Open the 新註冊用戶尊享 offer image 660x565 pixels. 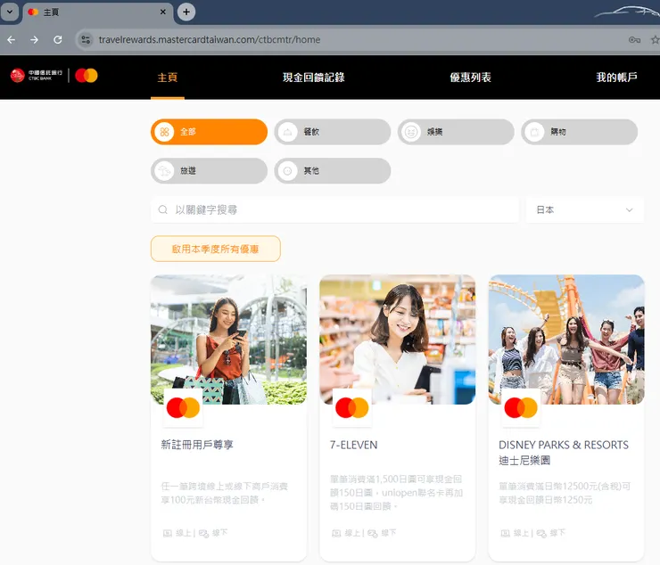click(x=228, y=340)
